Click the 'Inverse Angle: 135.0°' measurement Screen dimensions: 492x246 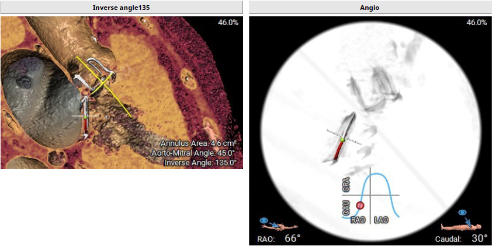[x=200, y=163]
